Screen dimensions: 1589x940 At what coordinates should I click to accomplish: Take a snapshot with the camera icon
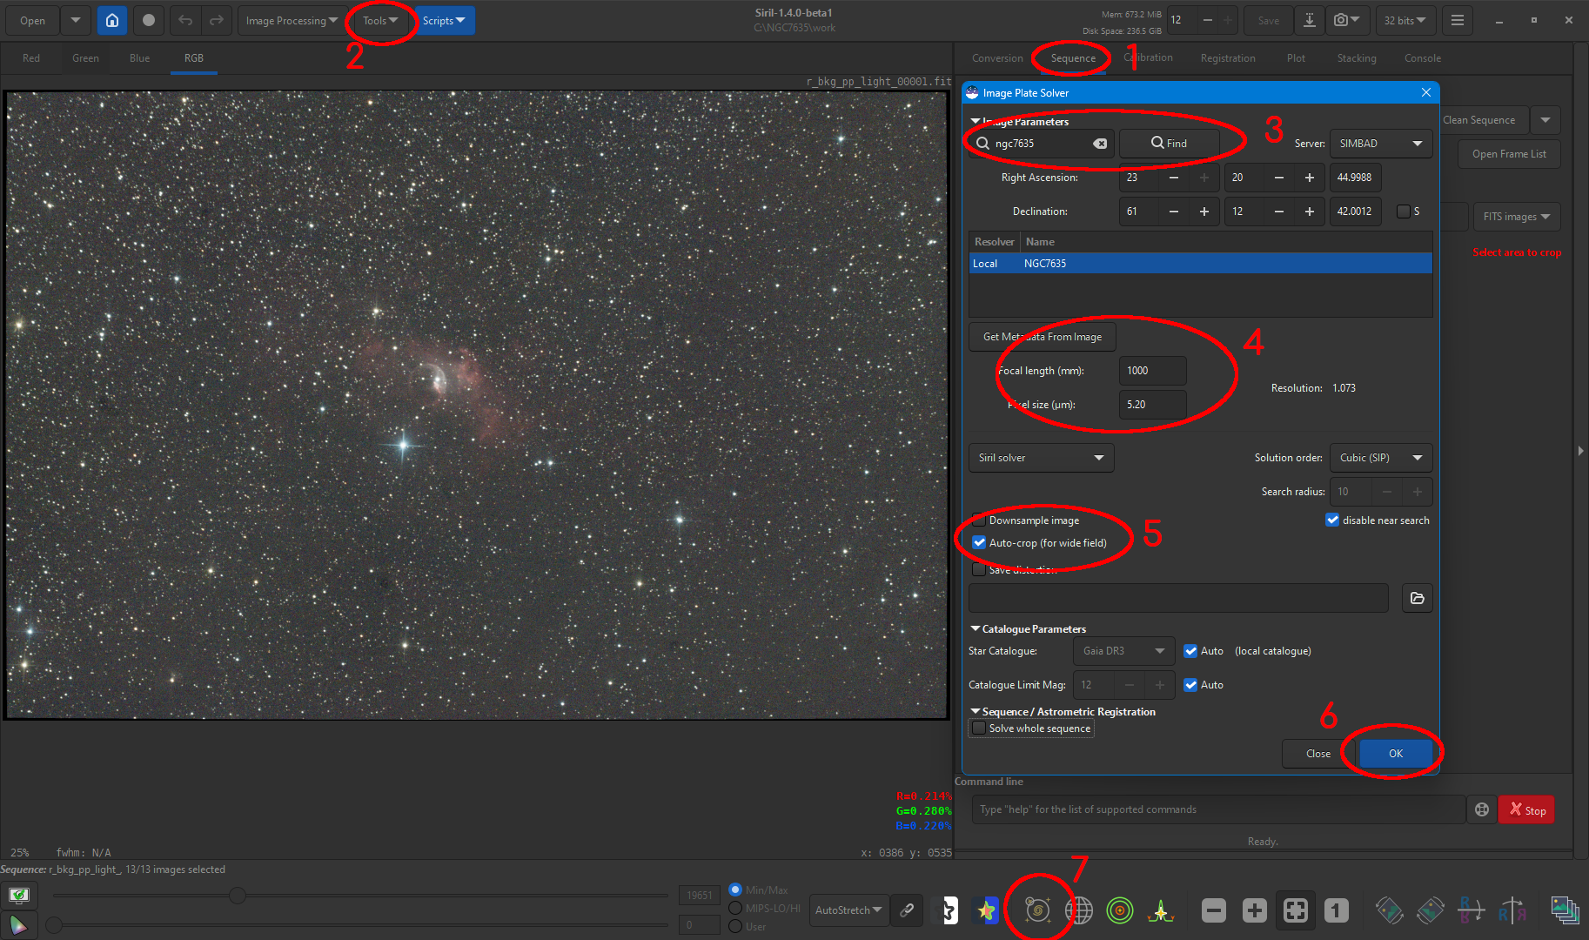point(1343,20)
